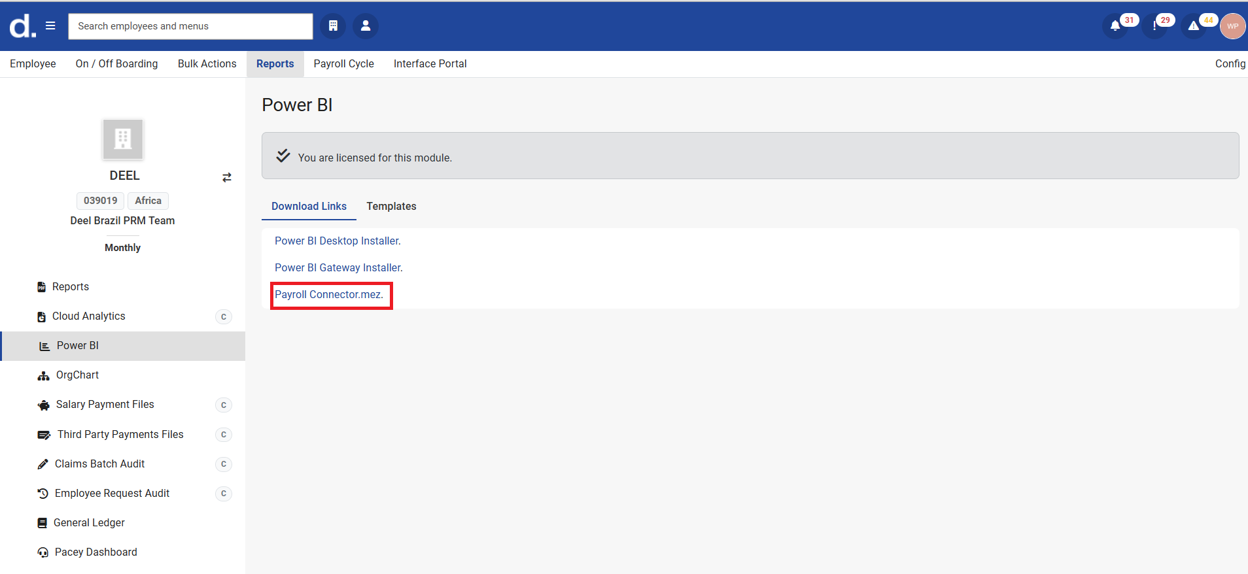Open General Ledger in the sidebar
The width and height of the screenshot is (1248, 574).
[89, 522]
